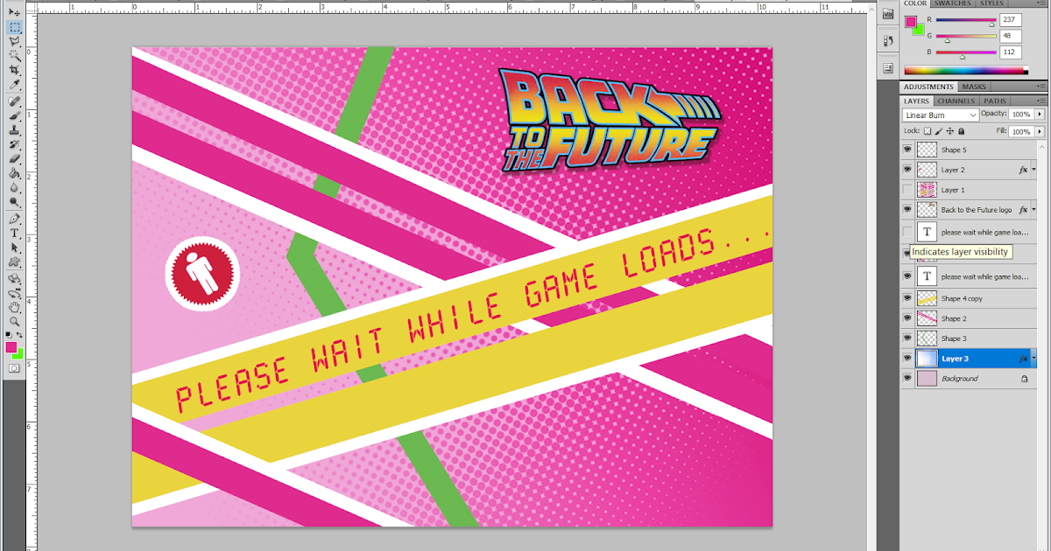This screenshot has height=551, width=1051.
Task: Enable Lock all on the layer
Action: tap(961, 130)
